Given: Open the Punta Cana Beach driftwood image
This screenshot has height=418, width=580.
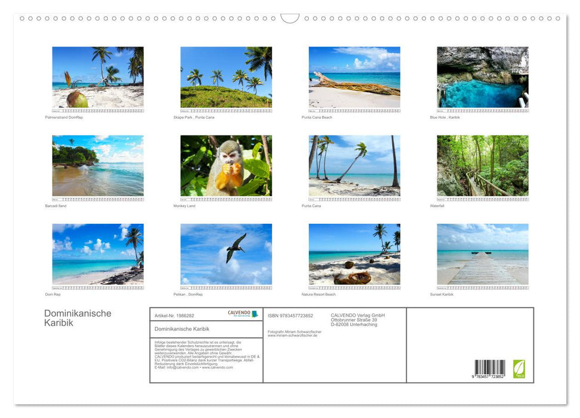Looking at the screenshot, I should pyautogui.click(x=354, y=77).
